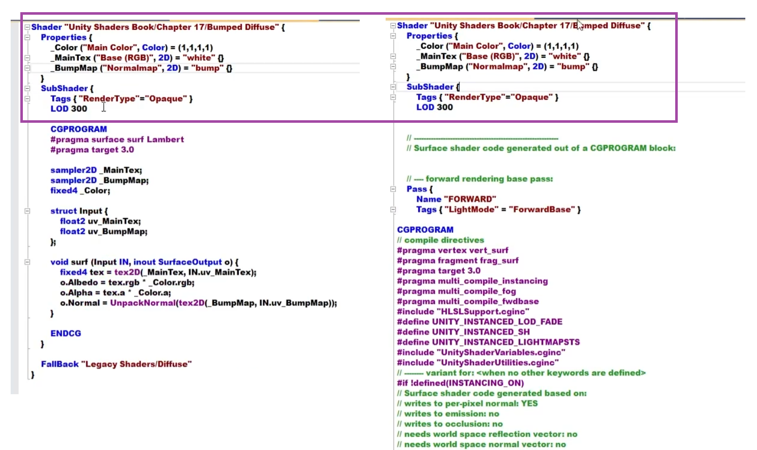Image resolution: width=757 pixels, height=450 pixels.
Task: Collapse the Shader block in the right editor
Action: coord(393,26)
